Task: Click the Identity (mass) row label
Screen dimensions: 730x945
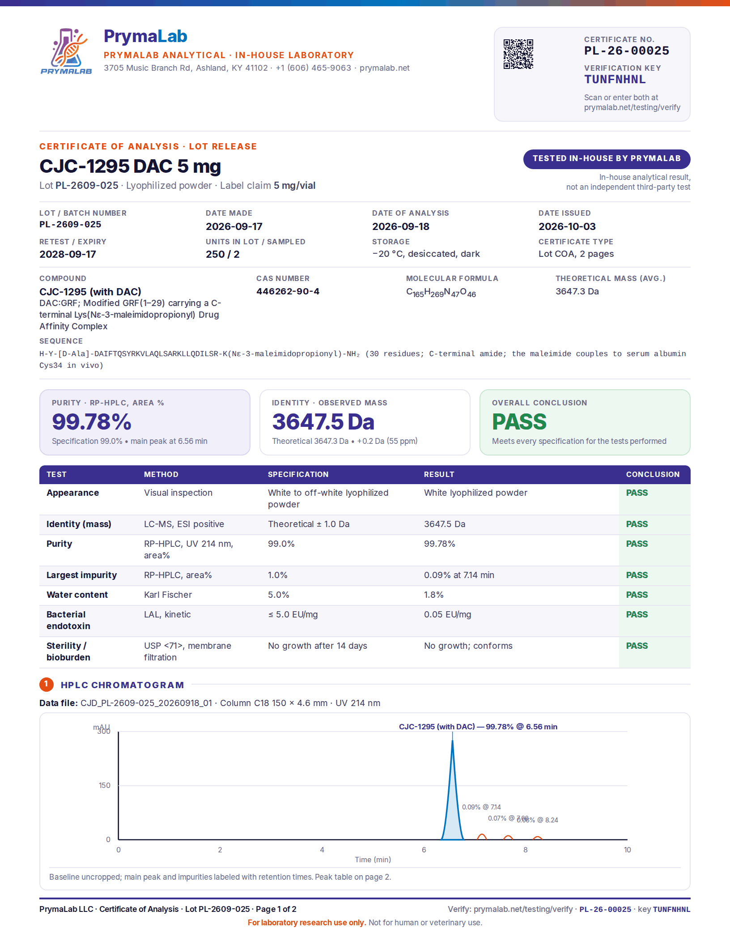Action: [x=79, y=524]
